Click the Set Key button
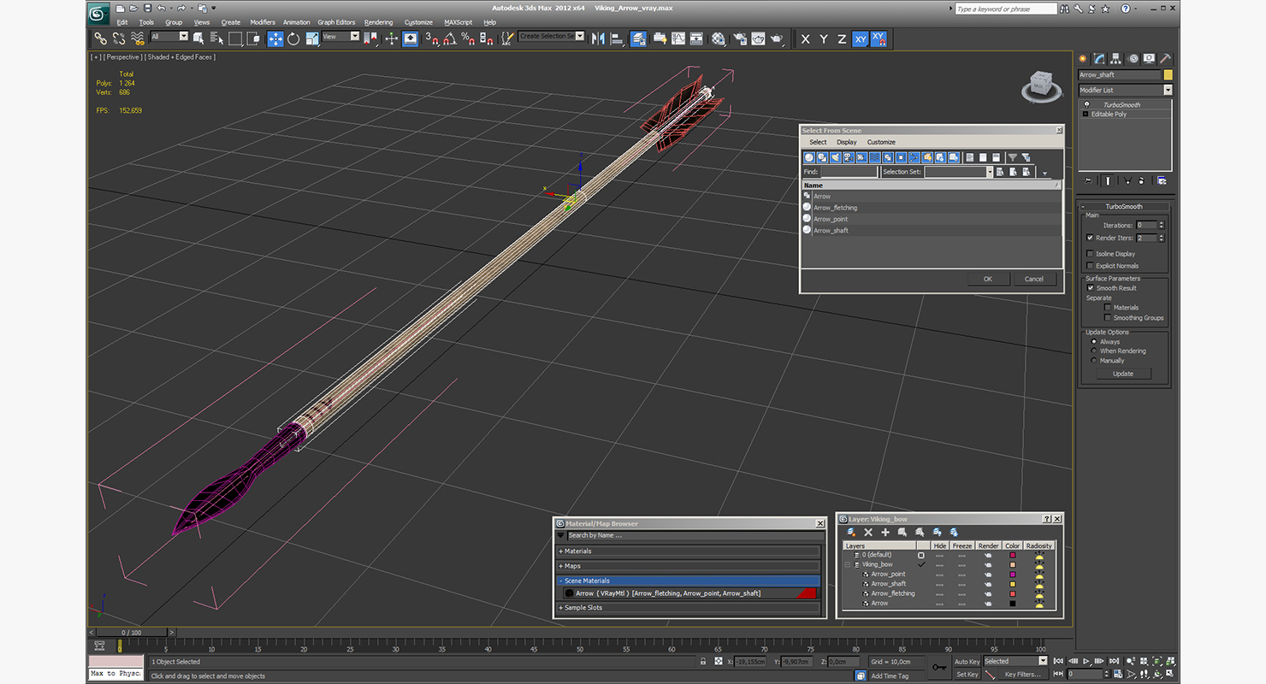 point(967,675)
